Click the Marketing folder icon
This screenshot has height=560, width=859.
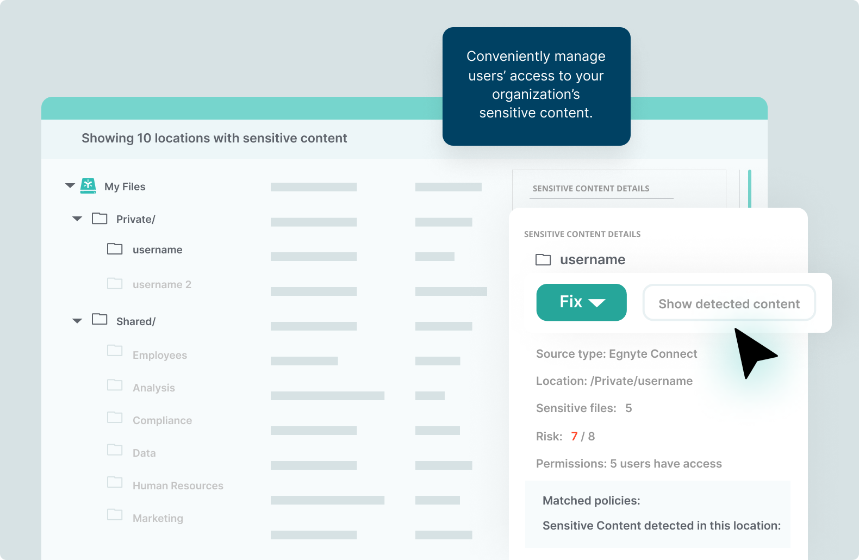pyautogui.click(x=115, y=515)
